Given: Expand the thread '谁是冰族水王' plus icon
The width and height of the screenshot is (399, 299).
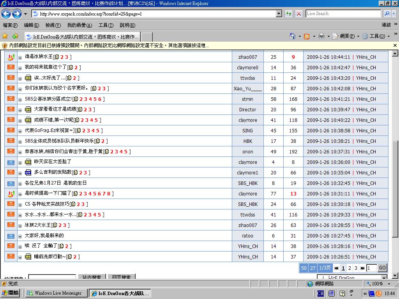Looking at the screenshot, I should tap(20, 57).
